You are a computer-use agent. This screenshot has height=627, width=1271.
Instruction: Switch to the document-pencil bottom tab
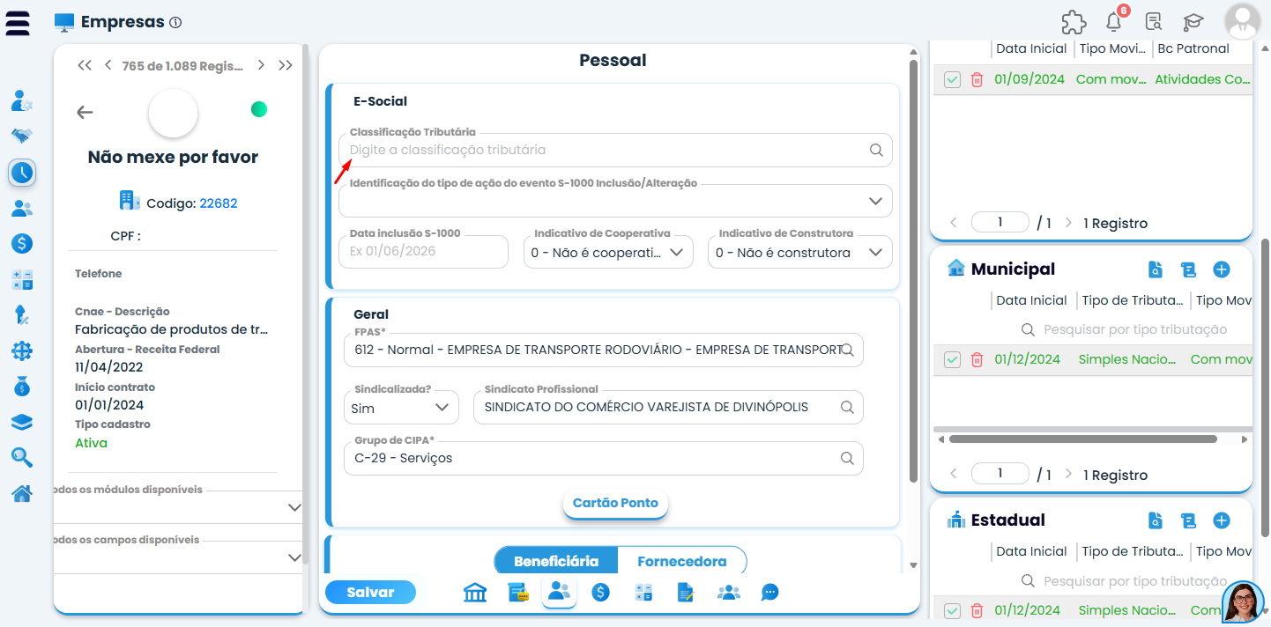pyautogui.click(x=686, y=593)
